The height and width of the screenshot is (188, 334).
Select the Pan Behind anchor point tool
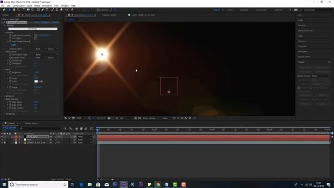click(x=33, y=10)
